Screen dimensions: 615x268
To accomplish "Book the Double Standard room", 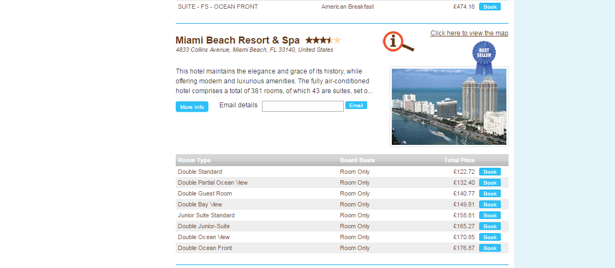I will 490,172.
